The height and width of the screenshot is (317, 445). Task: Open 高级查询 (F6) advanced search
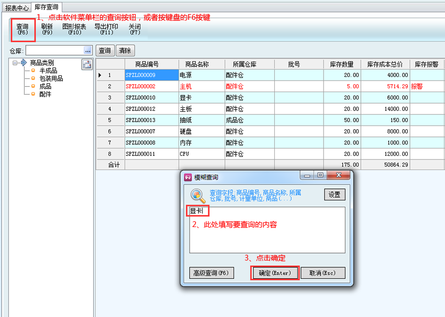pyautogui.click(x=212, y=273)
